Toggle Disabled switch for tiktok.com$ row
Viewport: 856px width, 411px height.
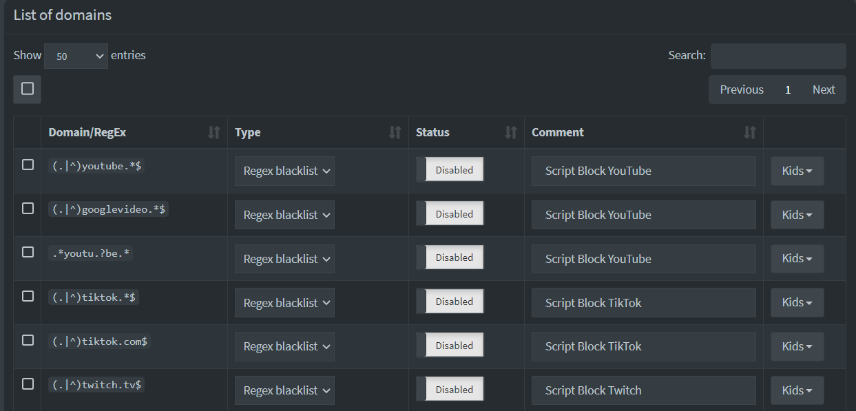pyautogui.click(x=450, y=346)
